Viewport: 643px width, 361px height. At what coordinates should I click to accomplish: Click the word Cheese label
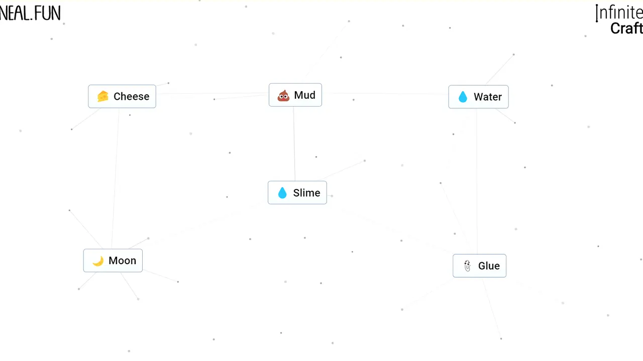coord(131,96)
